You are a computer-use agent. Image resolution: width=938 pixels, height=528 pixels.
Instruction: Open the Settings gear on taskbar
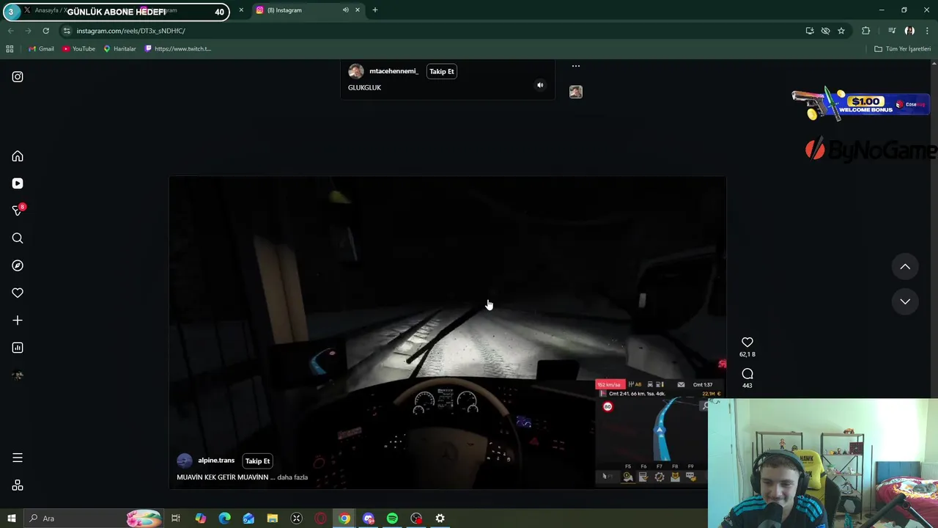tap(440, 518)
